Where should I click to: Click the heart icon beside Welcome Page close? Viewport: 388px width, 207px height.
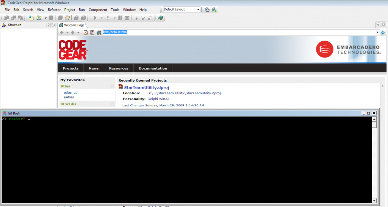pyautogui.click(x=379, y=25)
